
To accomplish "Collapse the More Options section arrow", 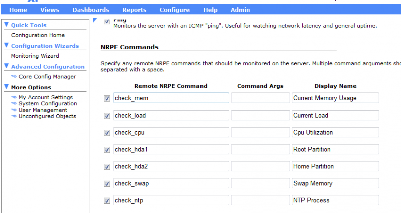I will pos(7,87).
